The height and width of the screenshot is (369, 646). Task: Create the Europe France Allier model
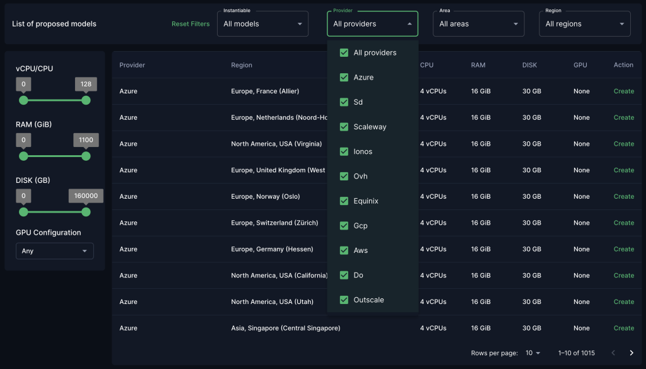(x=623, y=91)
